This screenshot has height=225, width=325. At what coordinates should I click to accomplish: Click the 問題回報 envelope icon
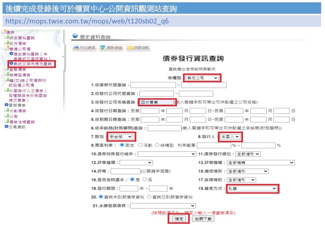[129, 48]
